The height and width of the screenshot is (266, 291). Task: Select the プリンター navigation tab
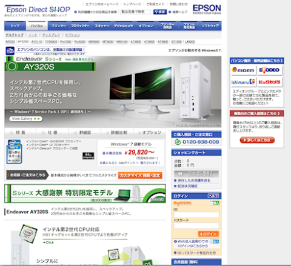[59, 26]
